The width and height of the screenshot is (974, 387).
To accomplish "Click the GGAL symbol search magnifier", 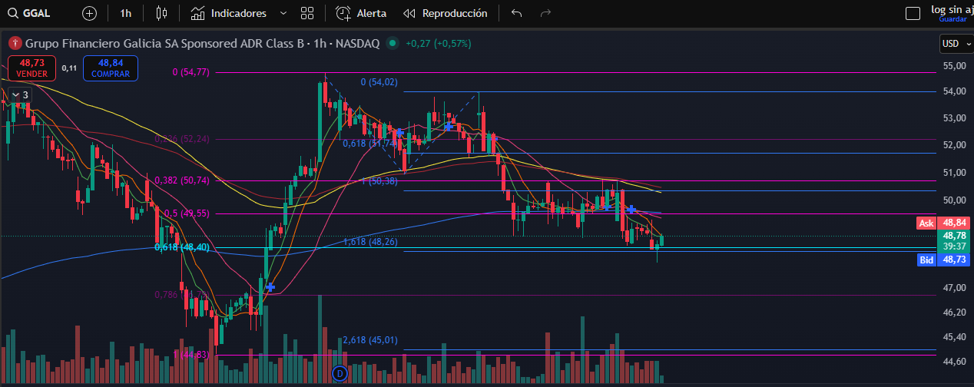I will pyautogui.click(x=13, y=13).
